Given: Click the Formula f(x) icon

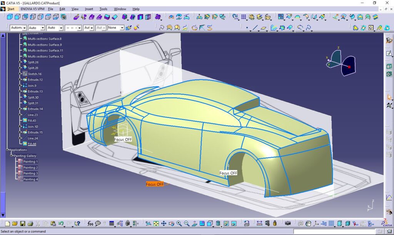Looking at the screenshot, I should tap(90, 223).
